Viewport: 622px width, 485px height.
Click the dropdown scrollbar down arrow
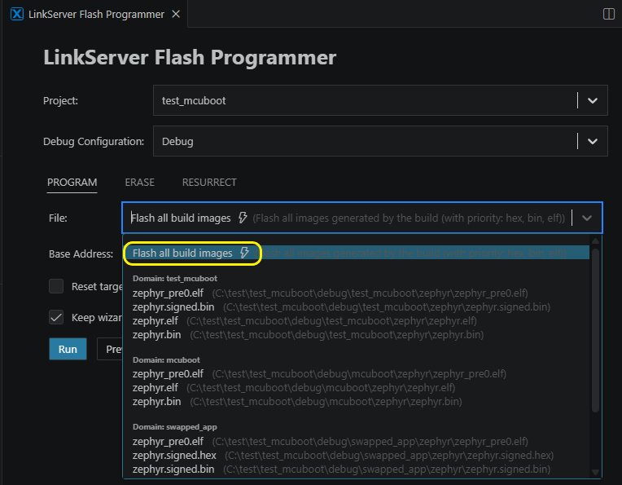pyautogui.click(x=595, y=472)
